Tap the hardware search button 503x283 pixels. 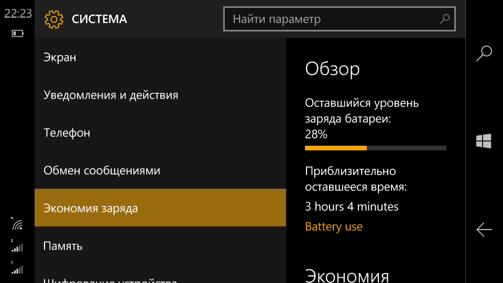click(484, 53)
